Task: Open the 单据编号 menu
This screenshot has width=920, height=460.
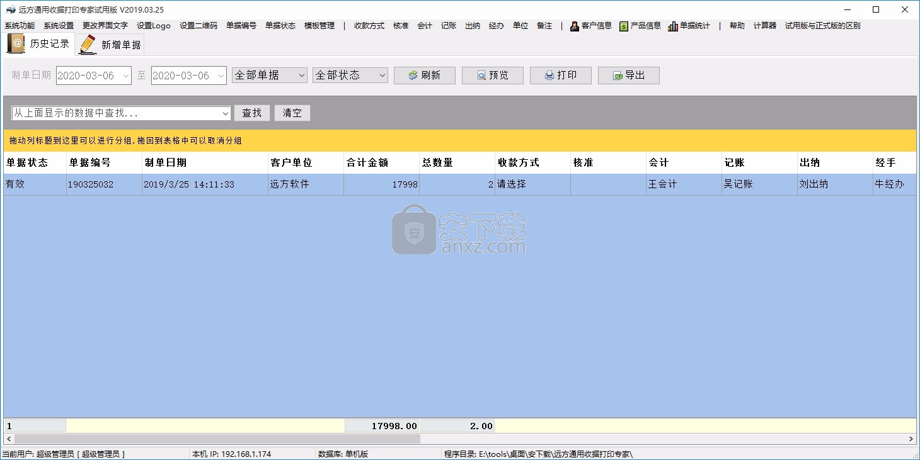Action: click(241, 26)
